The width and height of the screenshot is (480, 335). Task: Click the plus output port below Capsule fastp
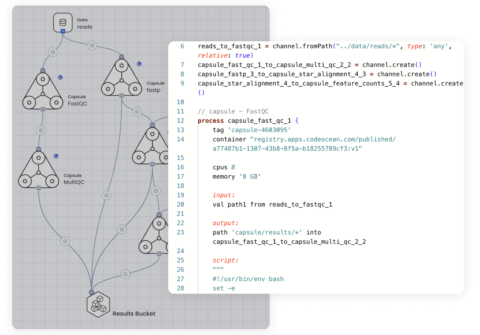(122, 96)
